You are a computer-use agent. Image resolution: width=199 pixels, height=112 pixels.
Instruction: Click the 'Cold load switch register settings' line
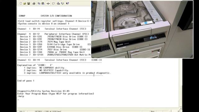(x=54, y=21)
